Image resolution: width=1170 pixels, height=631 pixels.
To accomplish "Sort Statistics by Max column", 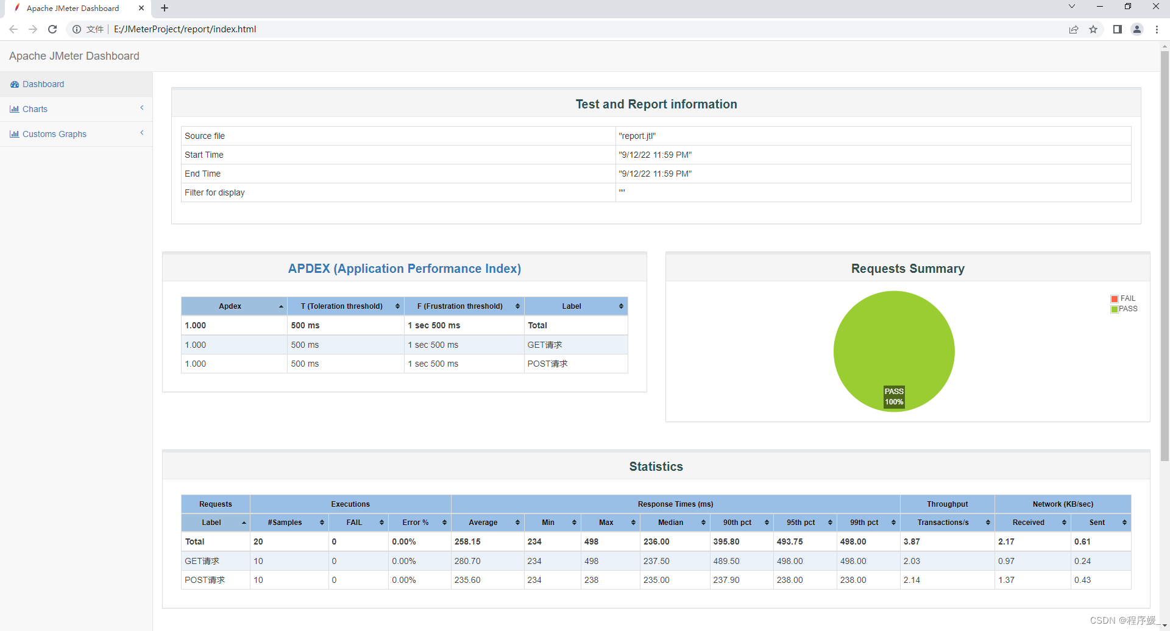I will [x=611, y=523].
